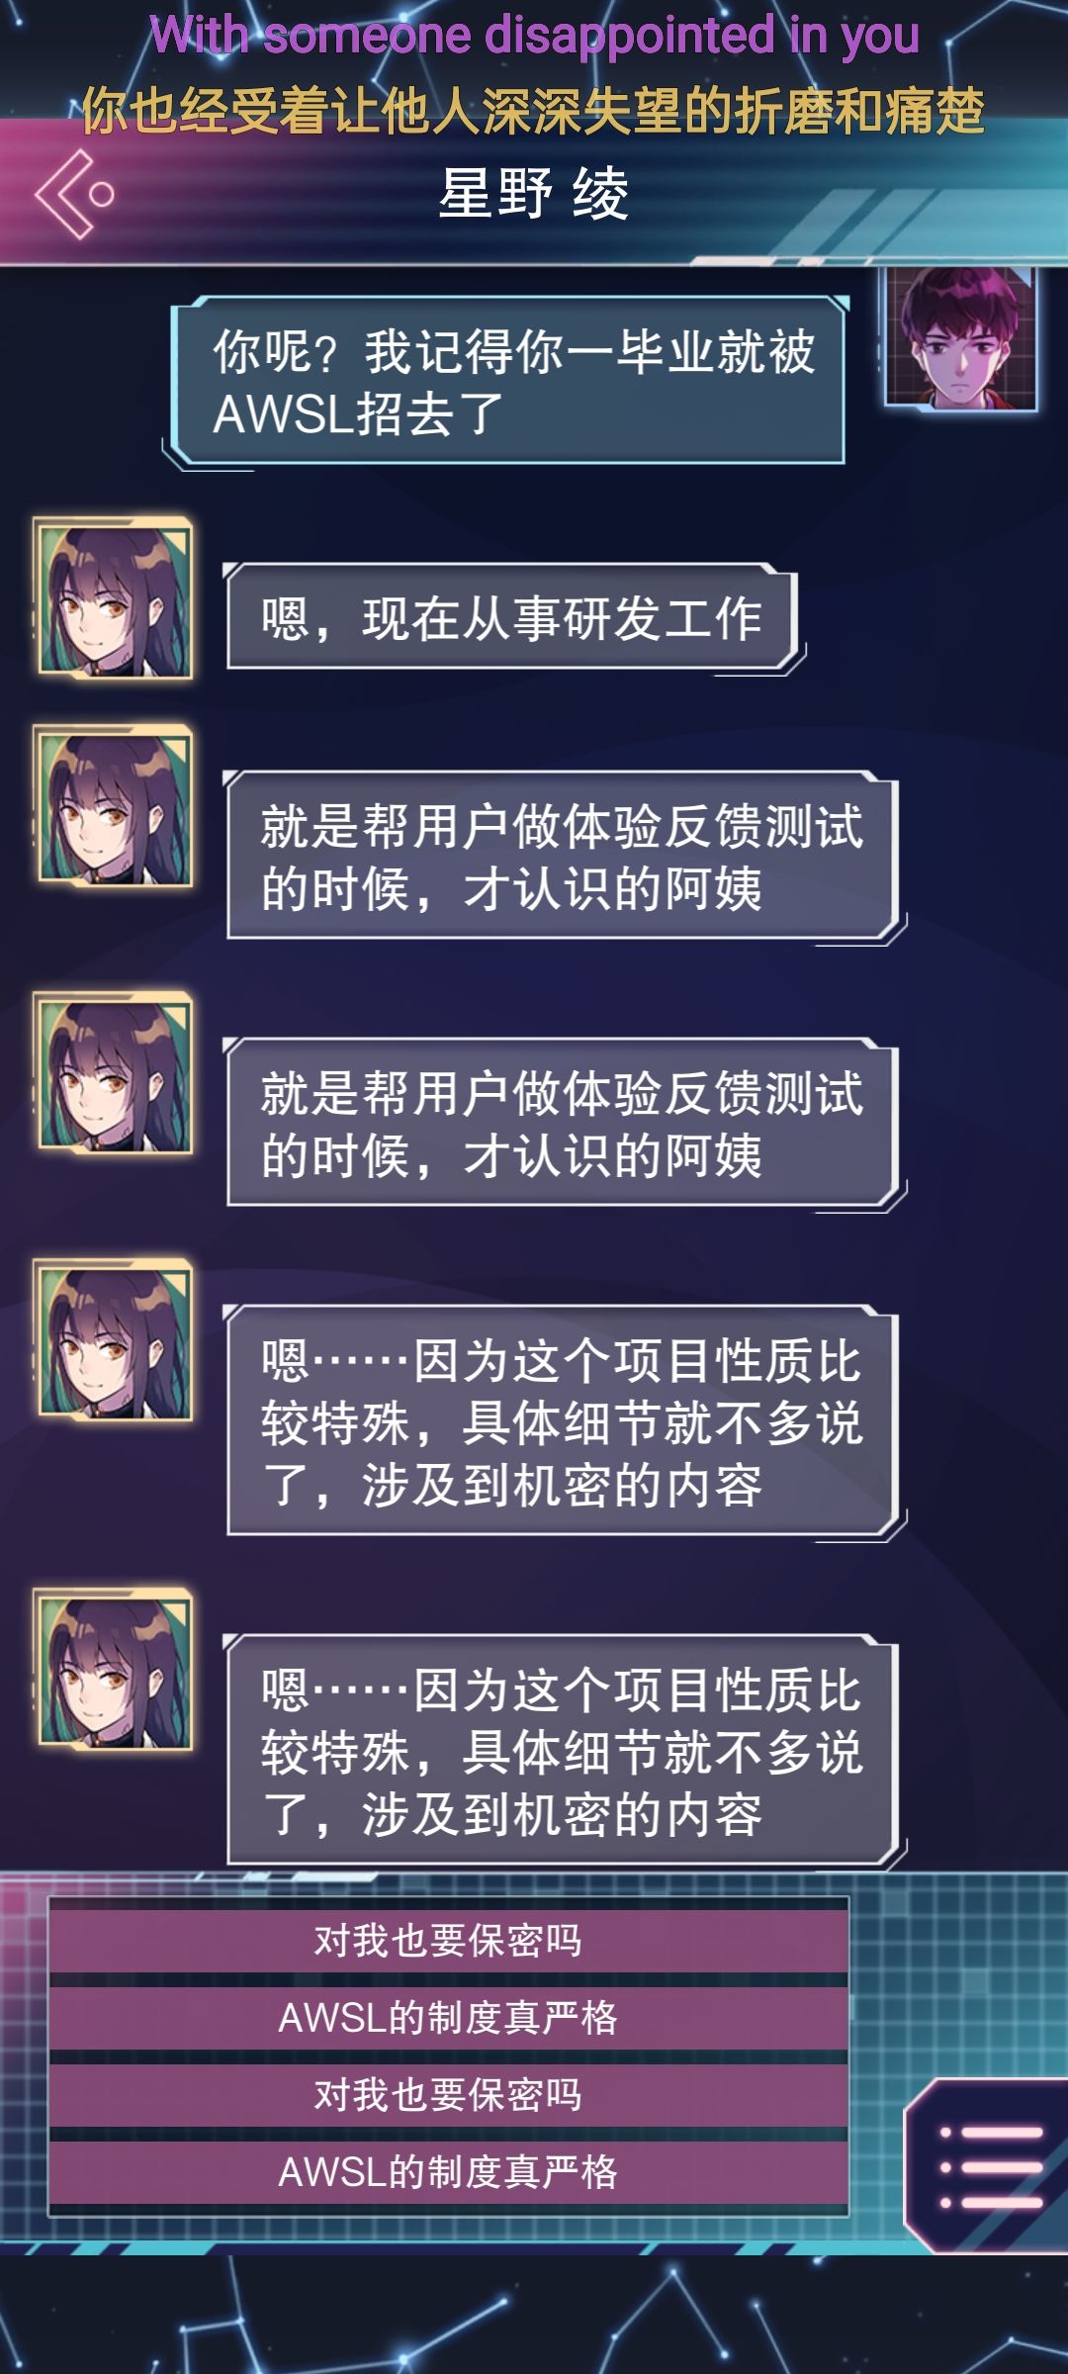Viewport: 1068px width, 2374px height.
Task: Tap the last 涉及到机密的内容 message bubble
Action: (562, 1751)
